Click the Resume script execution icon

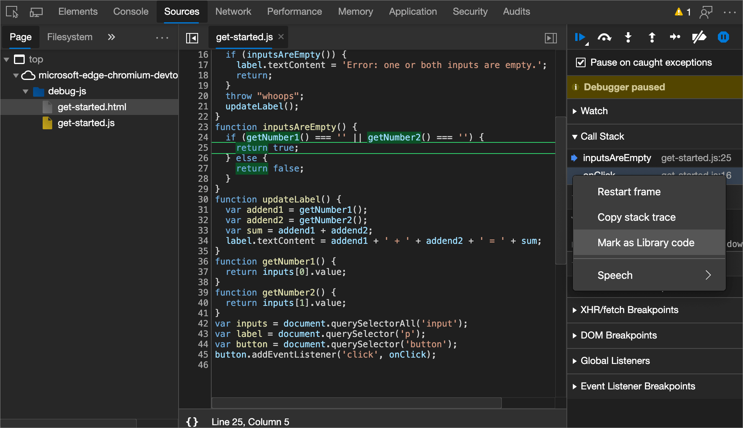[x=580, y=37]
